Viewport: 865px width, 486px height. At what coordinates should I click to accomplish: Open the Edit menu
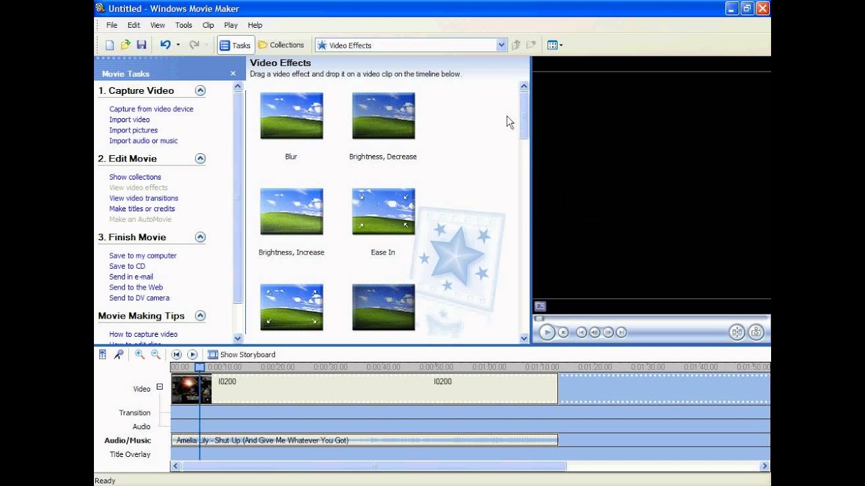point(134,25)
